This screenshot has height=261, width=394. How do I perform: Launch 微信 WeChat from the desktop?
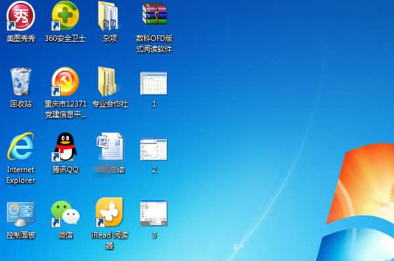(65, 214)
